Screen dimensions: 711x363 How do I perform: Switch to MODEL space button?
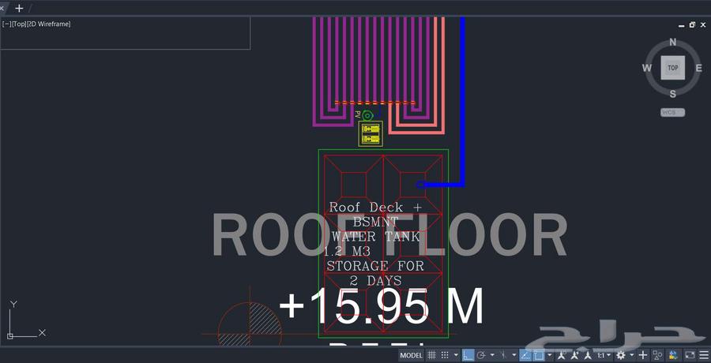click(x=411, y=356)
